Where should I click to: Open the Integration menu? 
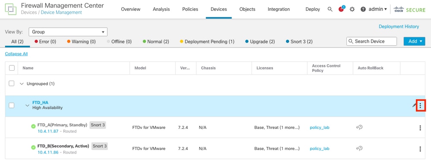coord(279,9)
